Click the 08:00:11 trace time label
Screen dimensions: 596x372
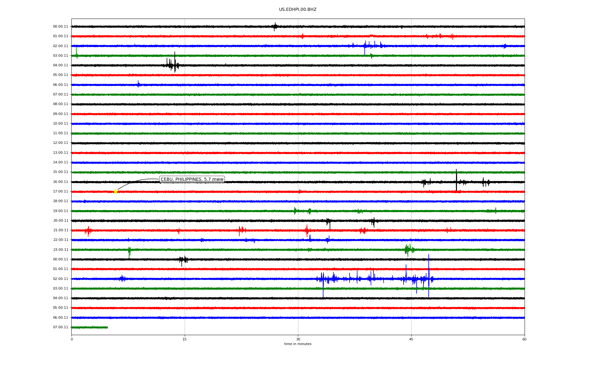(61, 104)
